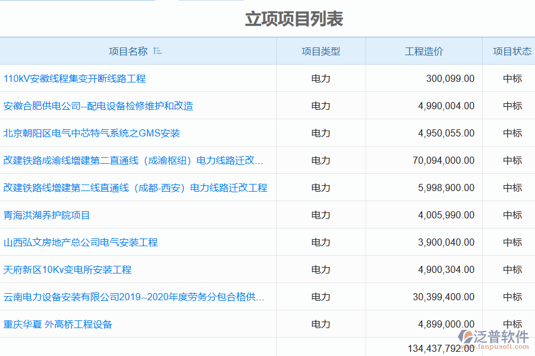Screen dimensions: 535x356
Task: Click the sort icon beside 项目名称 header
Action: (158, 51)
